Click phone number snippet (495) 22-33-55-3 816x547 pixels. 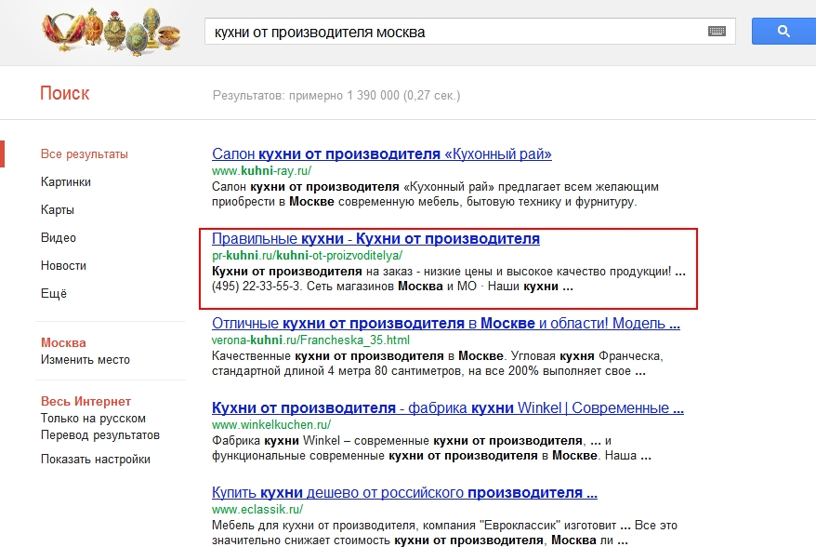pos(256,286)
